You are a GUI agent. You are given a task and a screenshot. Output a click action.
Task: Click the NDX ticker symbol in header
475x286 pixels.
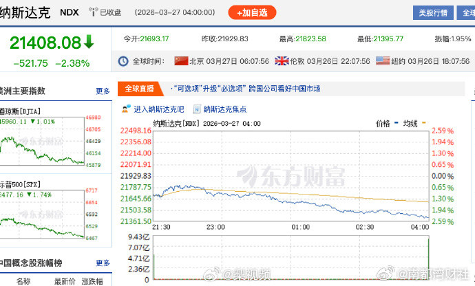(70, 12)
